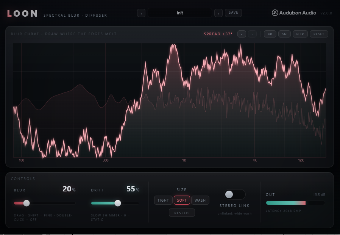Image resolution: width=340 pixels, height=235 pixels.
Task: Toggle the BR curve button
Action: (x=270, y=34)
